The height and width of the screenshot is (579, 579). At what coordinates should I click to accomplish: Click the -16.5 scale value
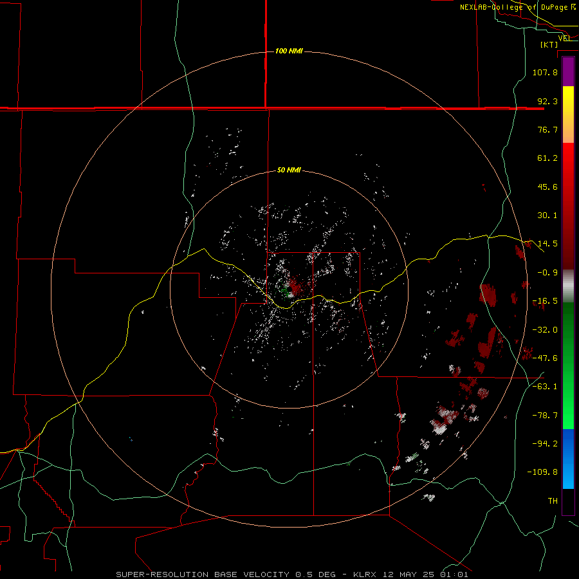pyautogui.click(x=545, y=301)
